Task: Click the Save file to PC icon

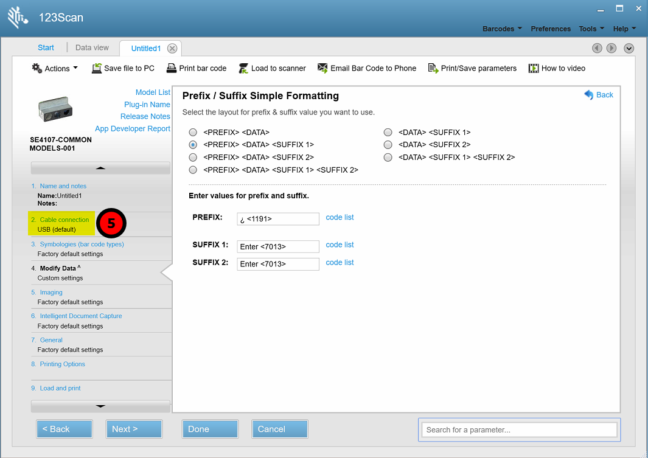Action: (97, 68)
